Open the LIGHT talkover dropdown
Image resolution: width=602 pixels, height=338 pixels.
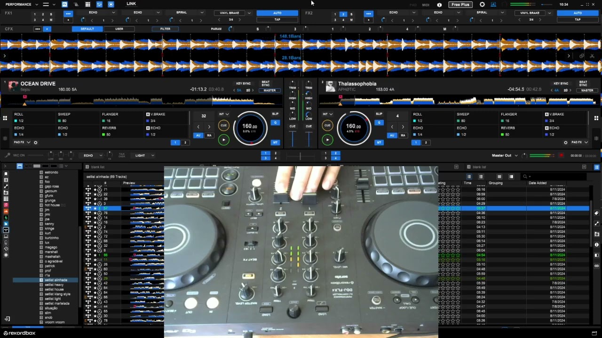(145, 155)
